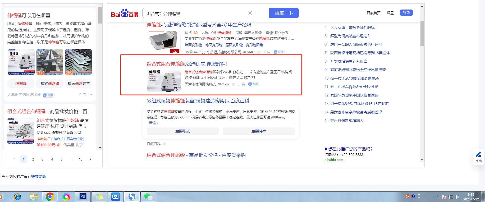Open the 设置 settings link

click(390, 13)
